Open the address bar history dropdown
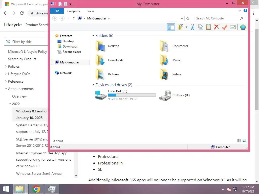The width and height of the screenshot is (259, 194). [182, 18]
